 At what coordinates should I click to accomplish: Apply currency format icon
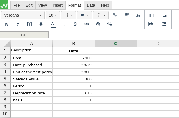[x=98, y=24]
